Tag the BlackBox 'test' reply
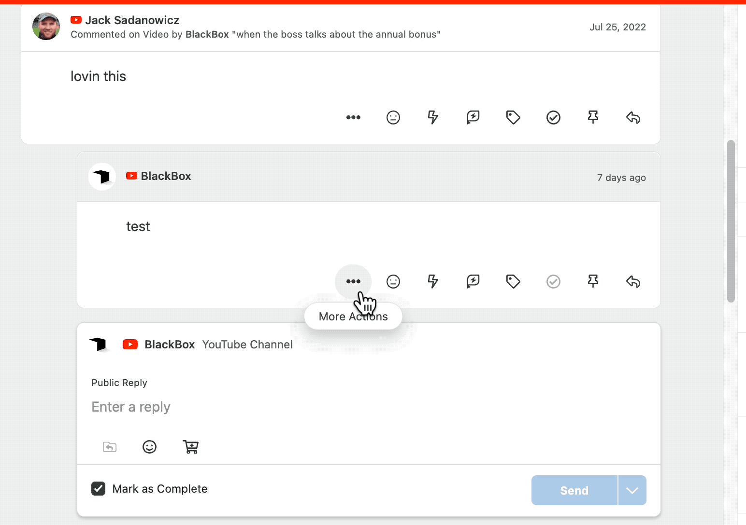746x525 pixels. click(513, 281)
